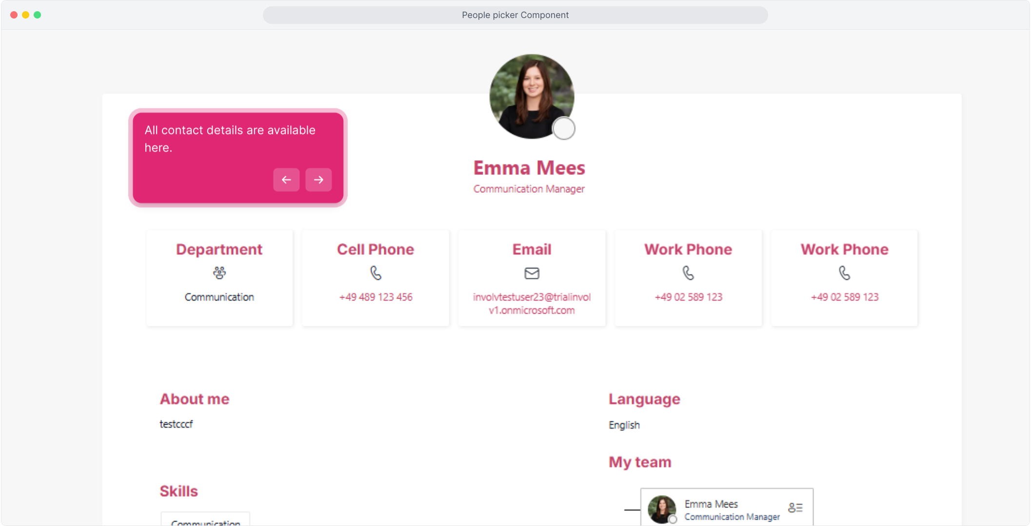Open the involvtestuser23 email address link
1031x526 pixels.
pos(532,303)
